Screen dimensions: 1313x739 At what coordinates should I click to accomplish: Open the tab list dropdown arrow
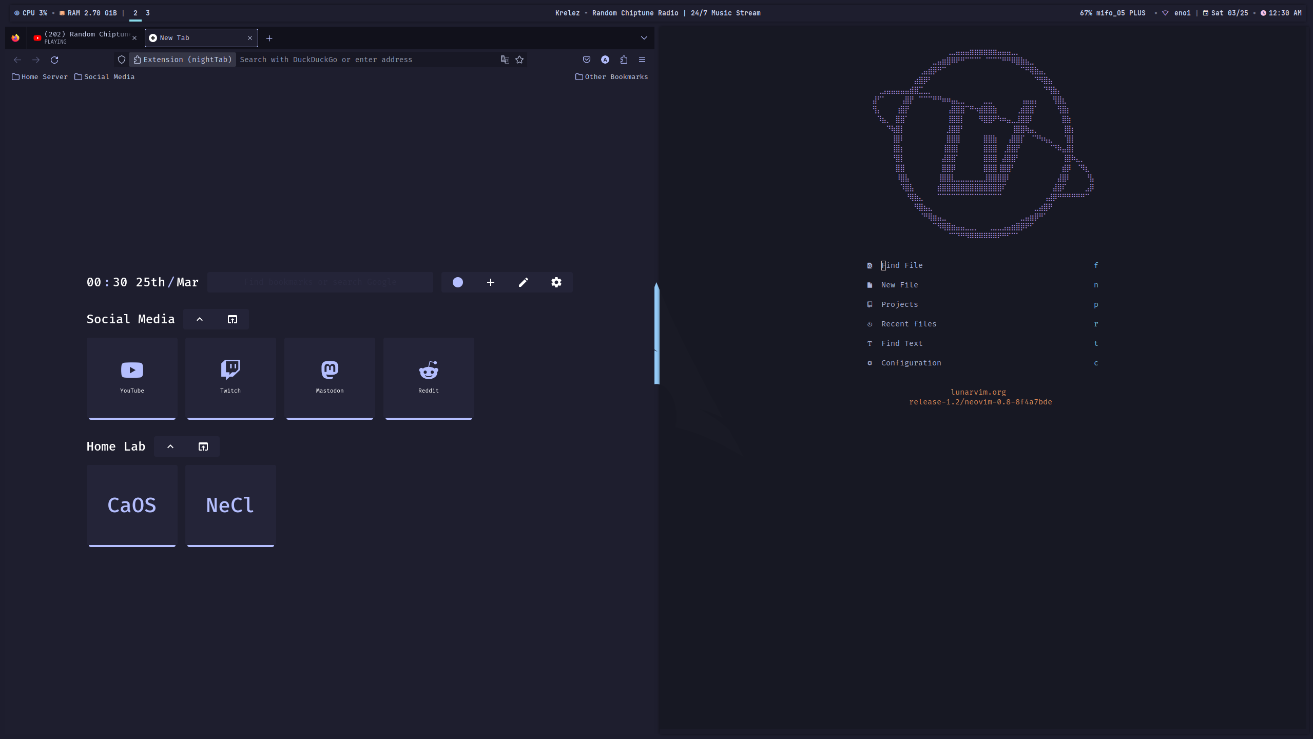click(643, 38)
